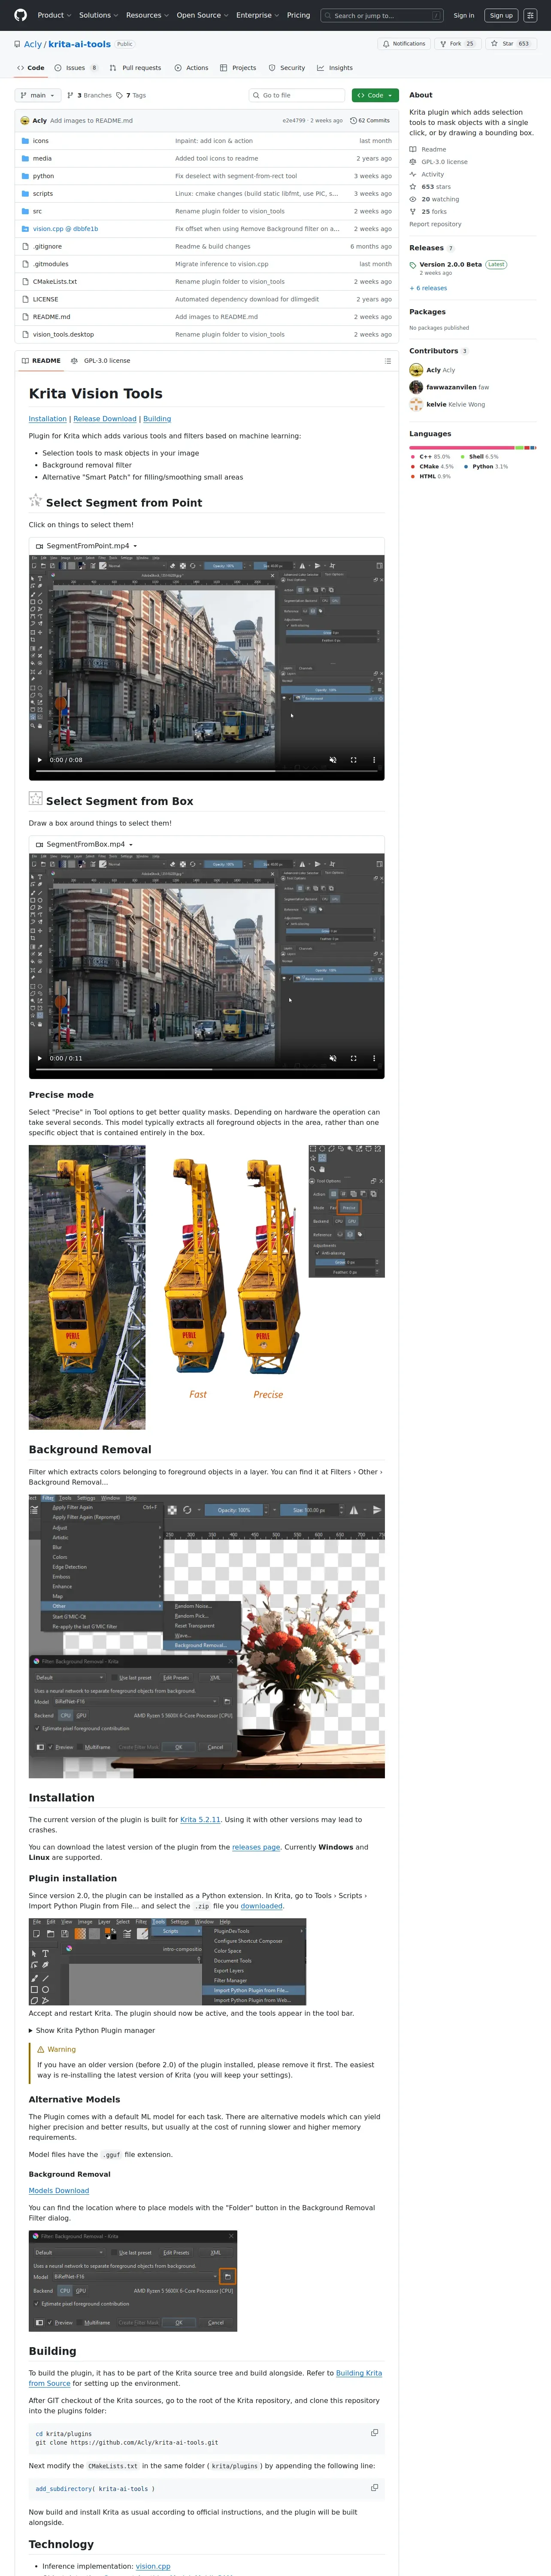
Task: Fork the krita-ai-tools repository
Action: [x=457, y=44]
